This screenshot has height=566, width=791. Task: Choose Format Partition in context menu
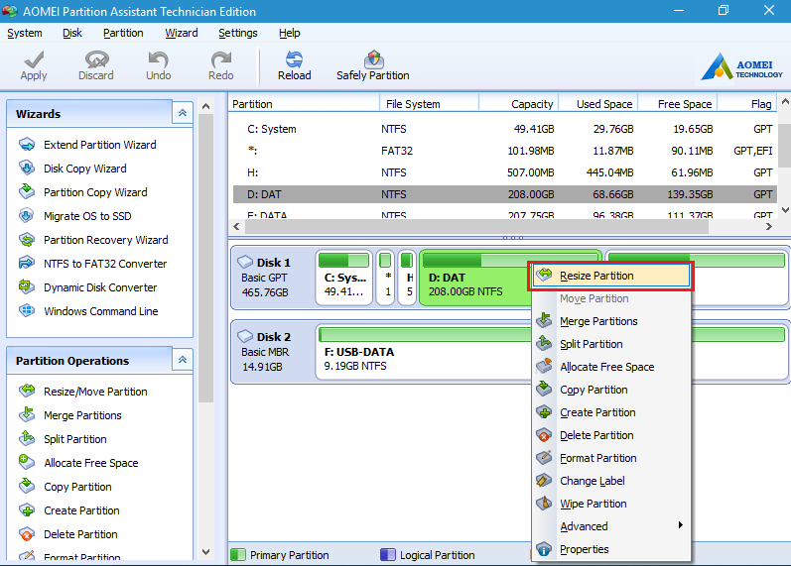click(x=611, y=458)
